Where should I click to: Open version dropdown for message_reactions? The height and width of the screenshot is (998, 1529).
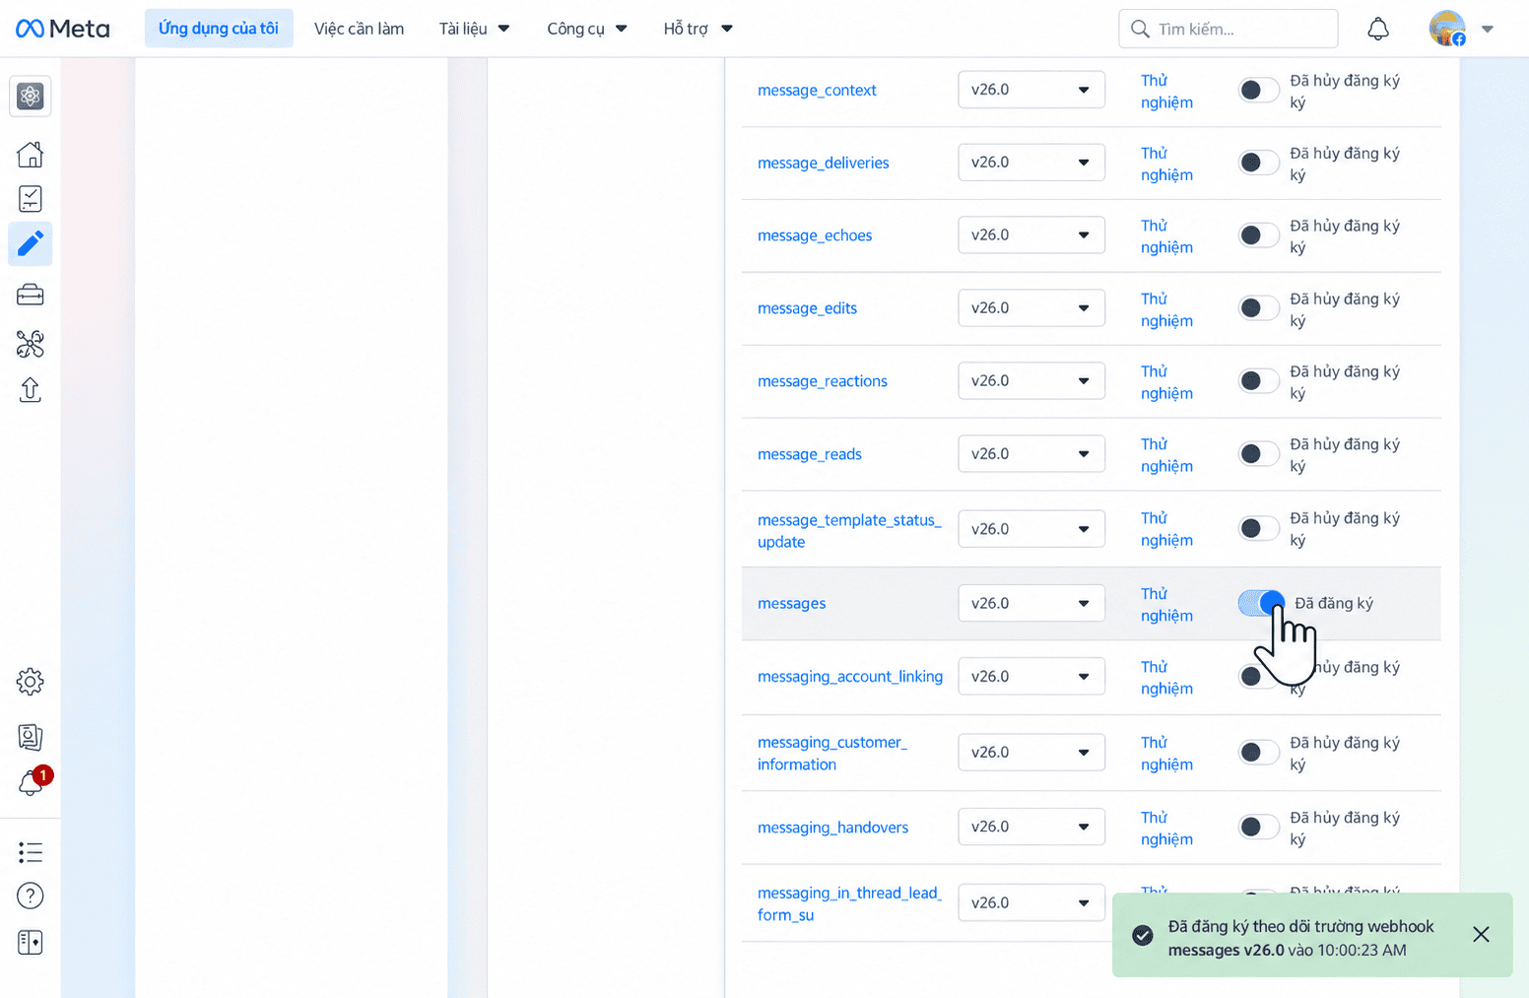(x=1030, y=381)
